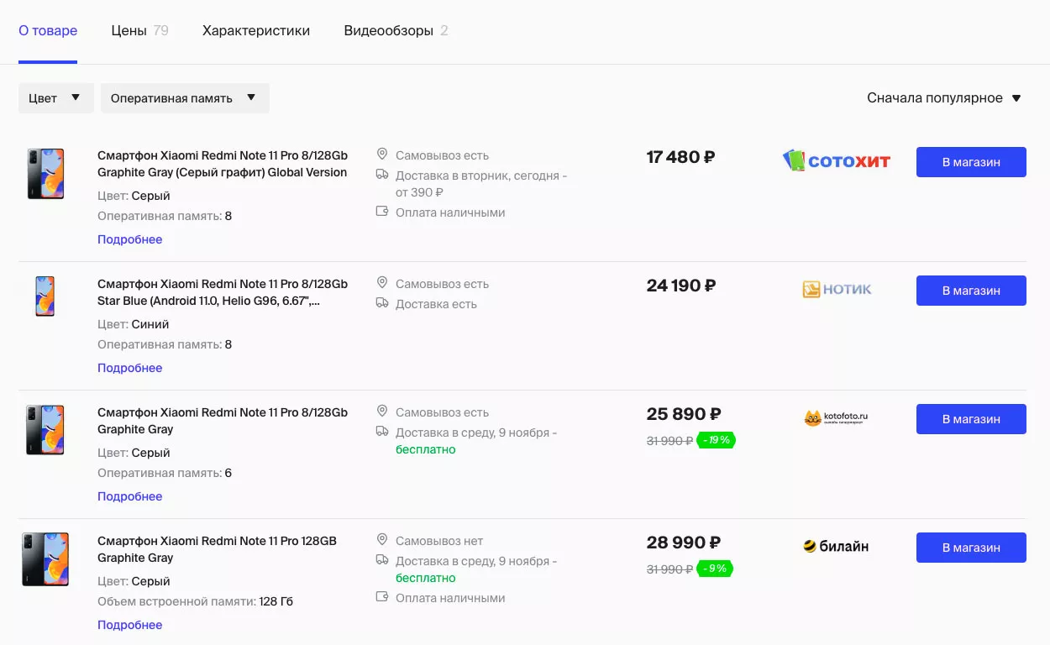The image size is (1050, 645).
Task: Click the Нотик store logo
Action: point(837,290)
